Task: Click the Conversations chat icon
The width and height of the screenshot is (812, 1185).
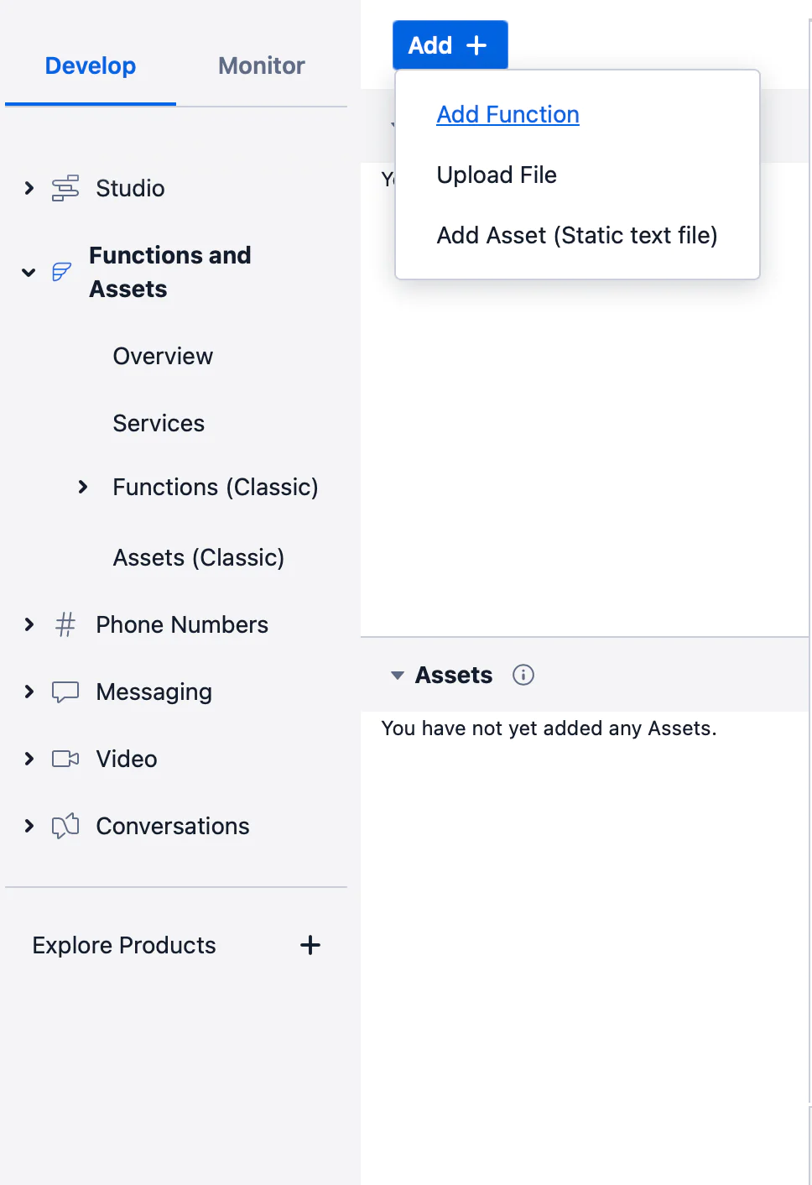Action: pyautogui.click(x=65, y=826)
